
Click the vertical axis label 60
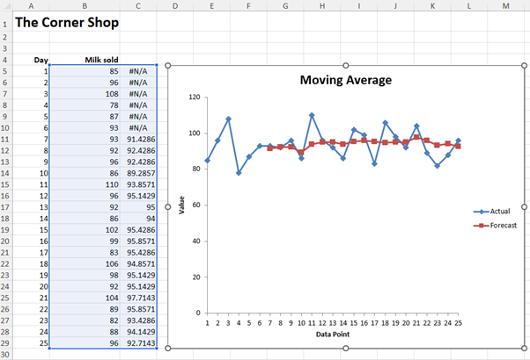pyautogui.click(x=196, y=205)
